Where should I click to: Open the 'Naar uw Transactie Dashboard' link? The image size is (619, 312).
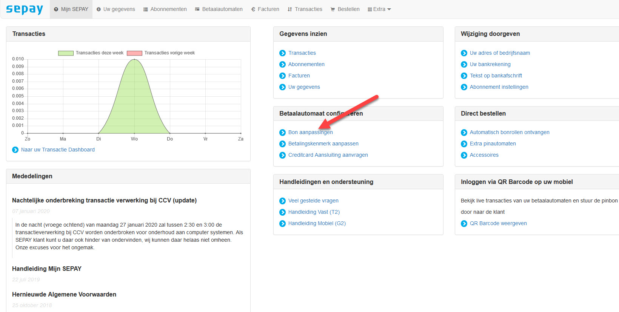pyautogui.click(x=58, y=150)
